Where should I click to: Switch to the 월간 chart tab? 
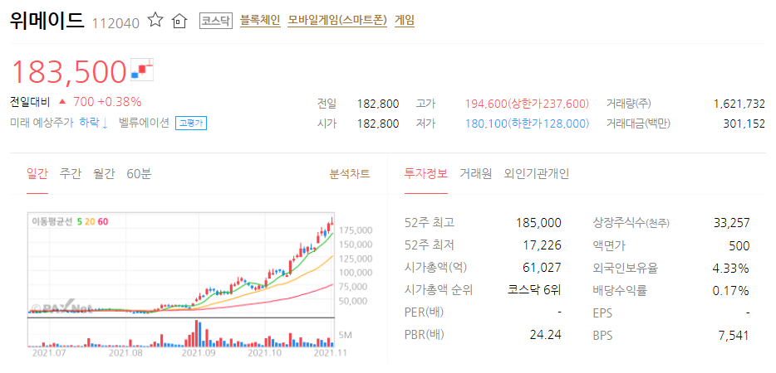tap(104, 174)
